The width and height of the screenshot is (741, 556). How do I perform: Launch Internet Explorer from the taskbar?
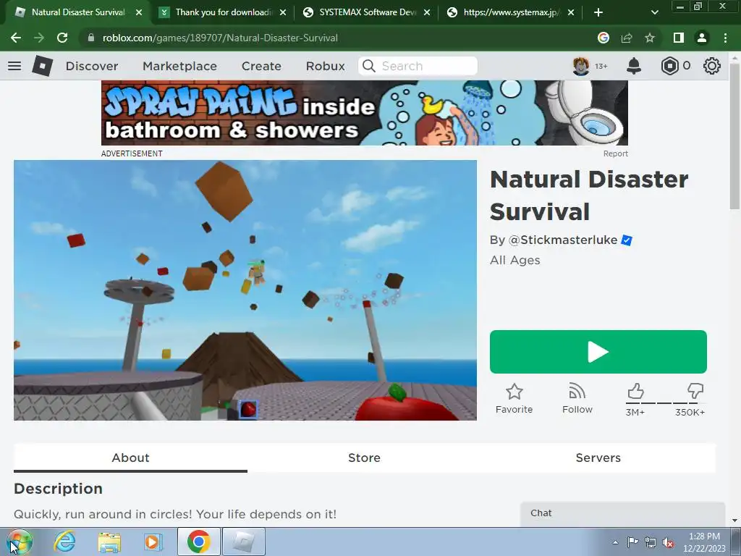click(64, 542)
